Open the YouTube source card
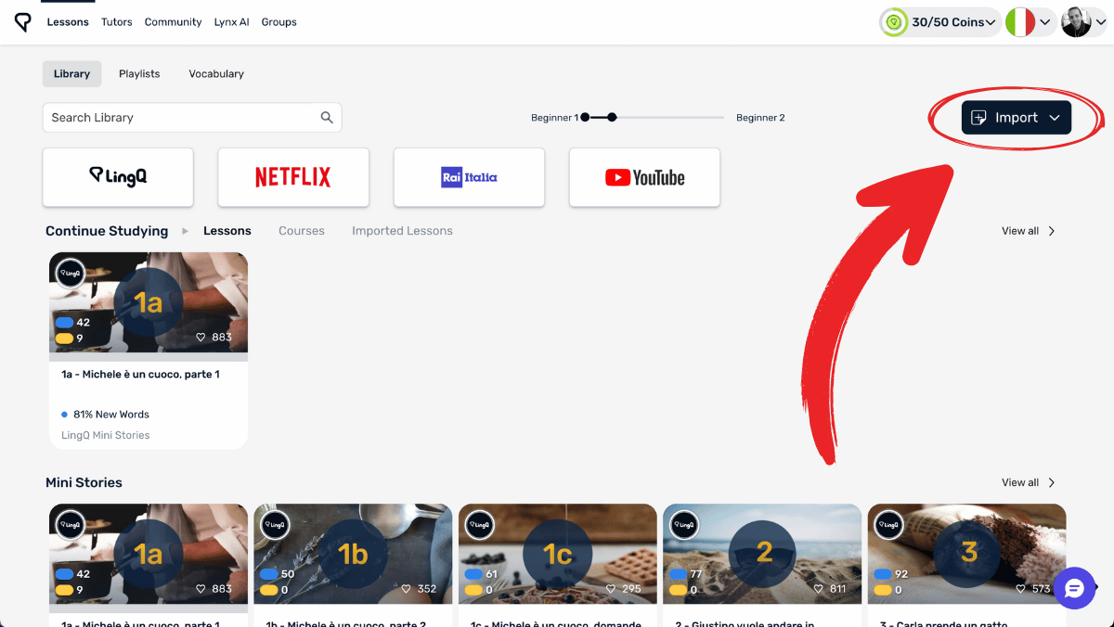Screen dimensions: 1114x627 (x=644, y=177)
